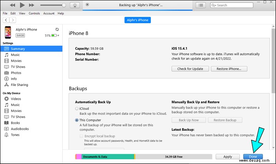Click the Search input field

click(232, 5)
